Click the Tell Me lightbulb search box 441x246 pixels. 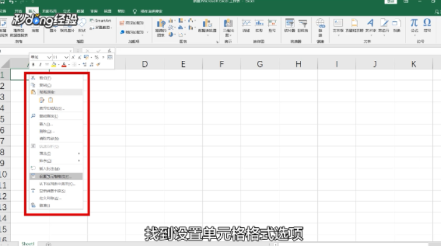pos(147,11)
